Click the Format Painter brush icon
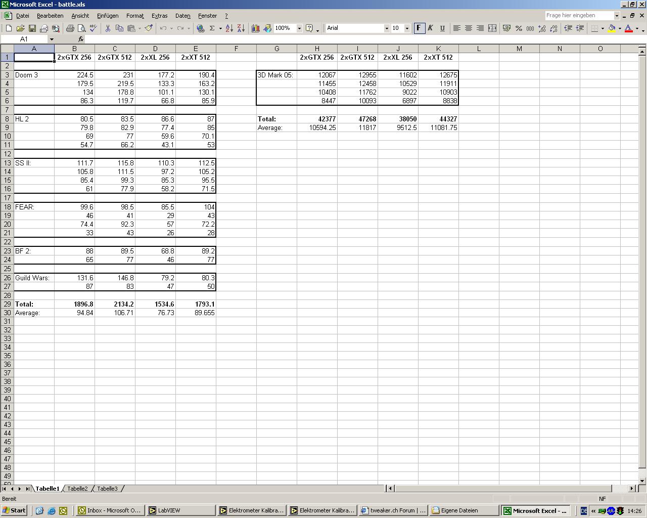The height and width of the screenshot is (518, 647). 149,28
